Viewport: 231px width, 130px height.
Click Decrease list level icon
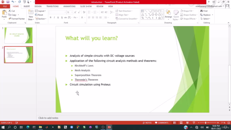tap(102, 12)
